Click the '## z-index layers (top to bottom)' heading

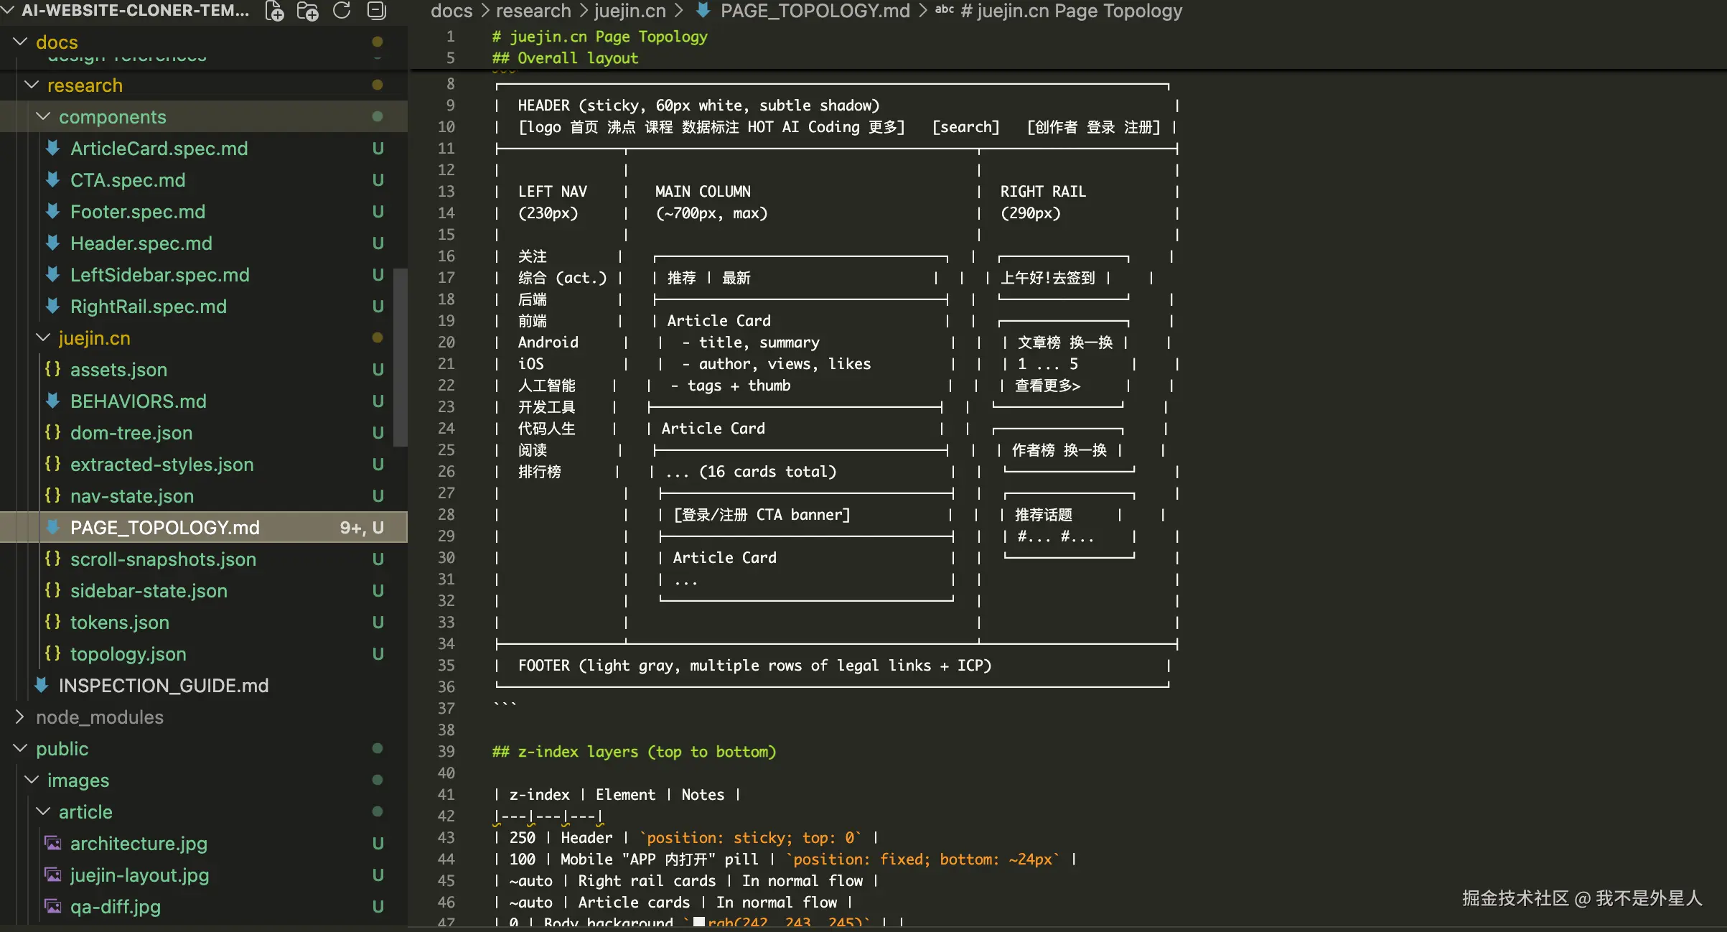(634, 751)
